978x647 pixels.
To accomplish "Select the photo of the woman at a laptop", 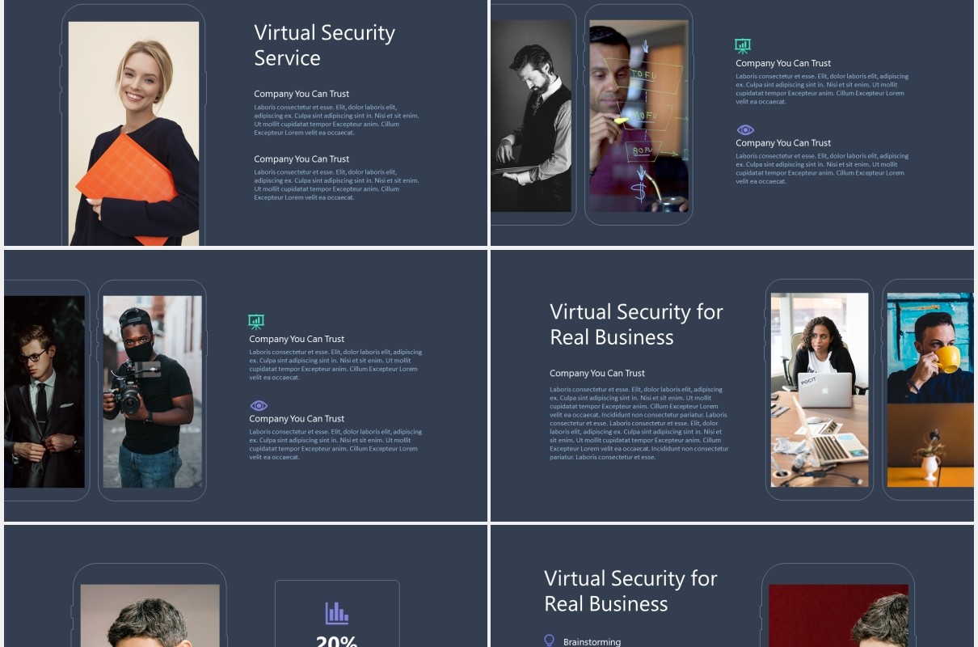I will click(x=820, y=390).
